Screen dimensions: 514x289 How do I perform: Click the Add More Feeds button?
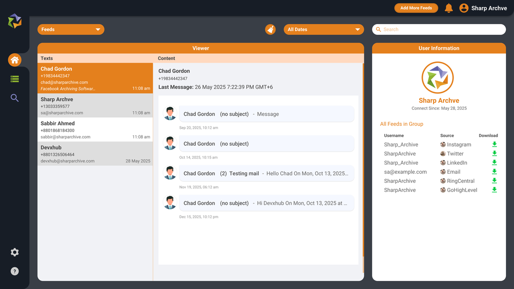(416, 8)
